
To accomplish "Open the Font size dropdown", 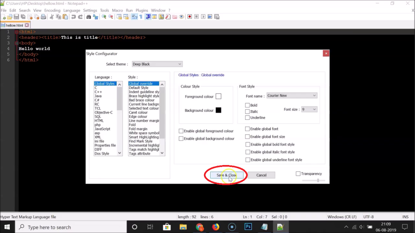I will click(309, 109).
